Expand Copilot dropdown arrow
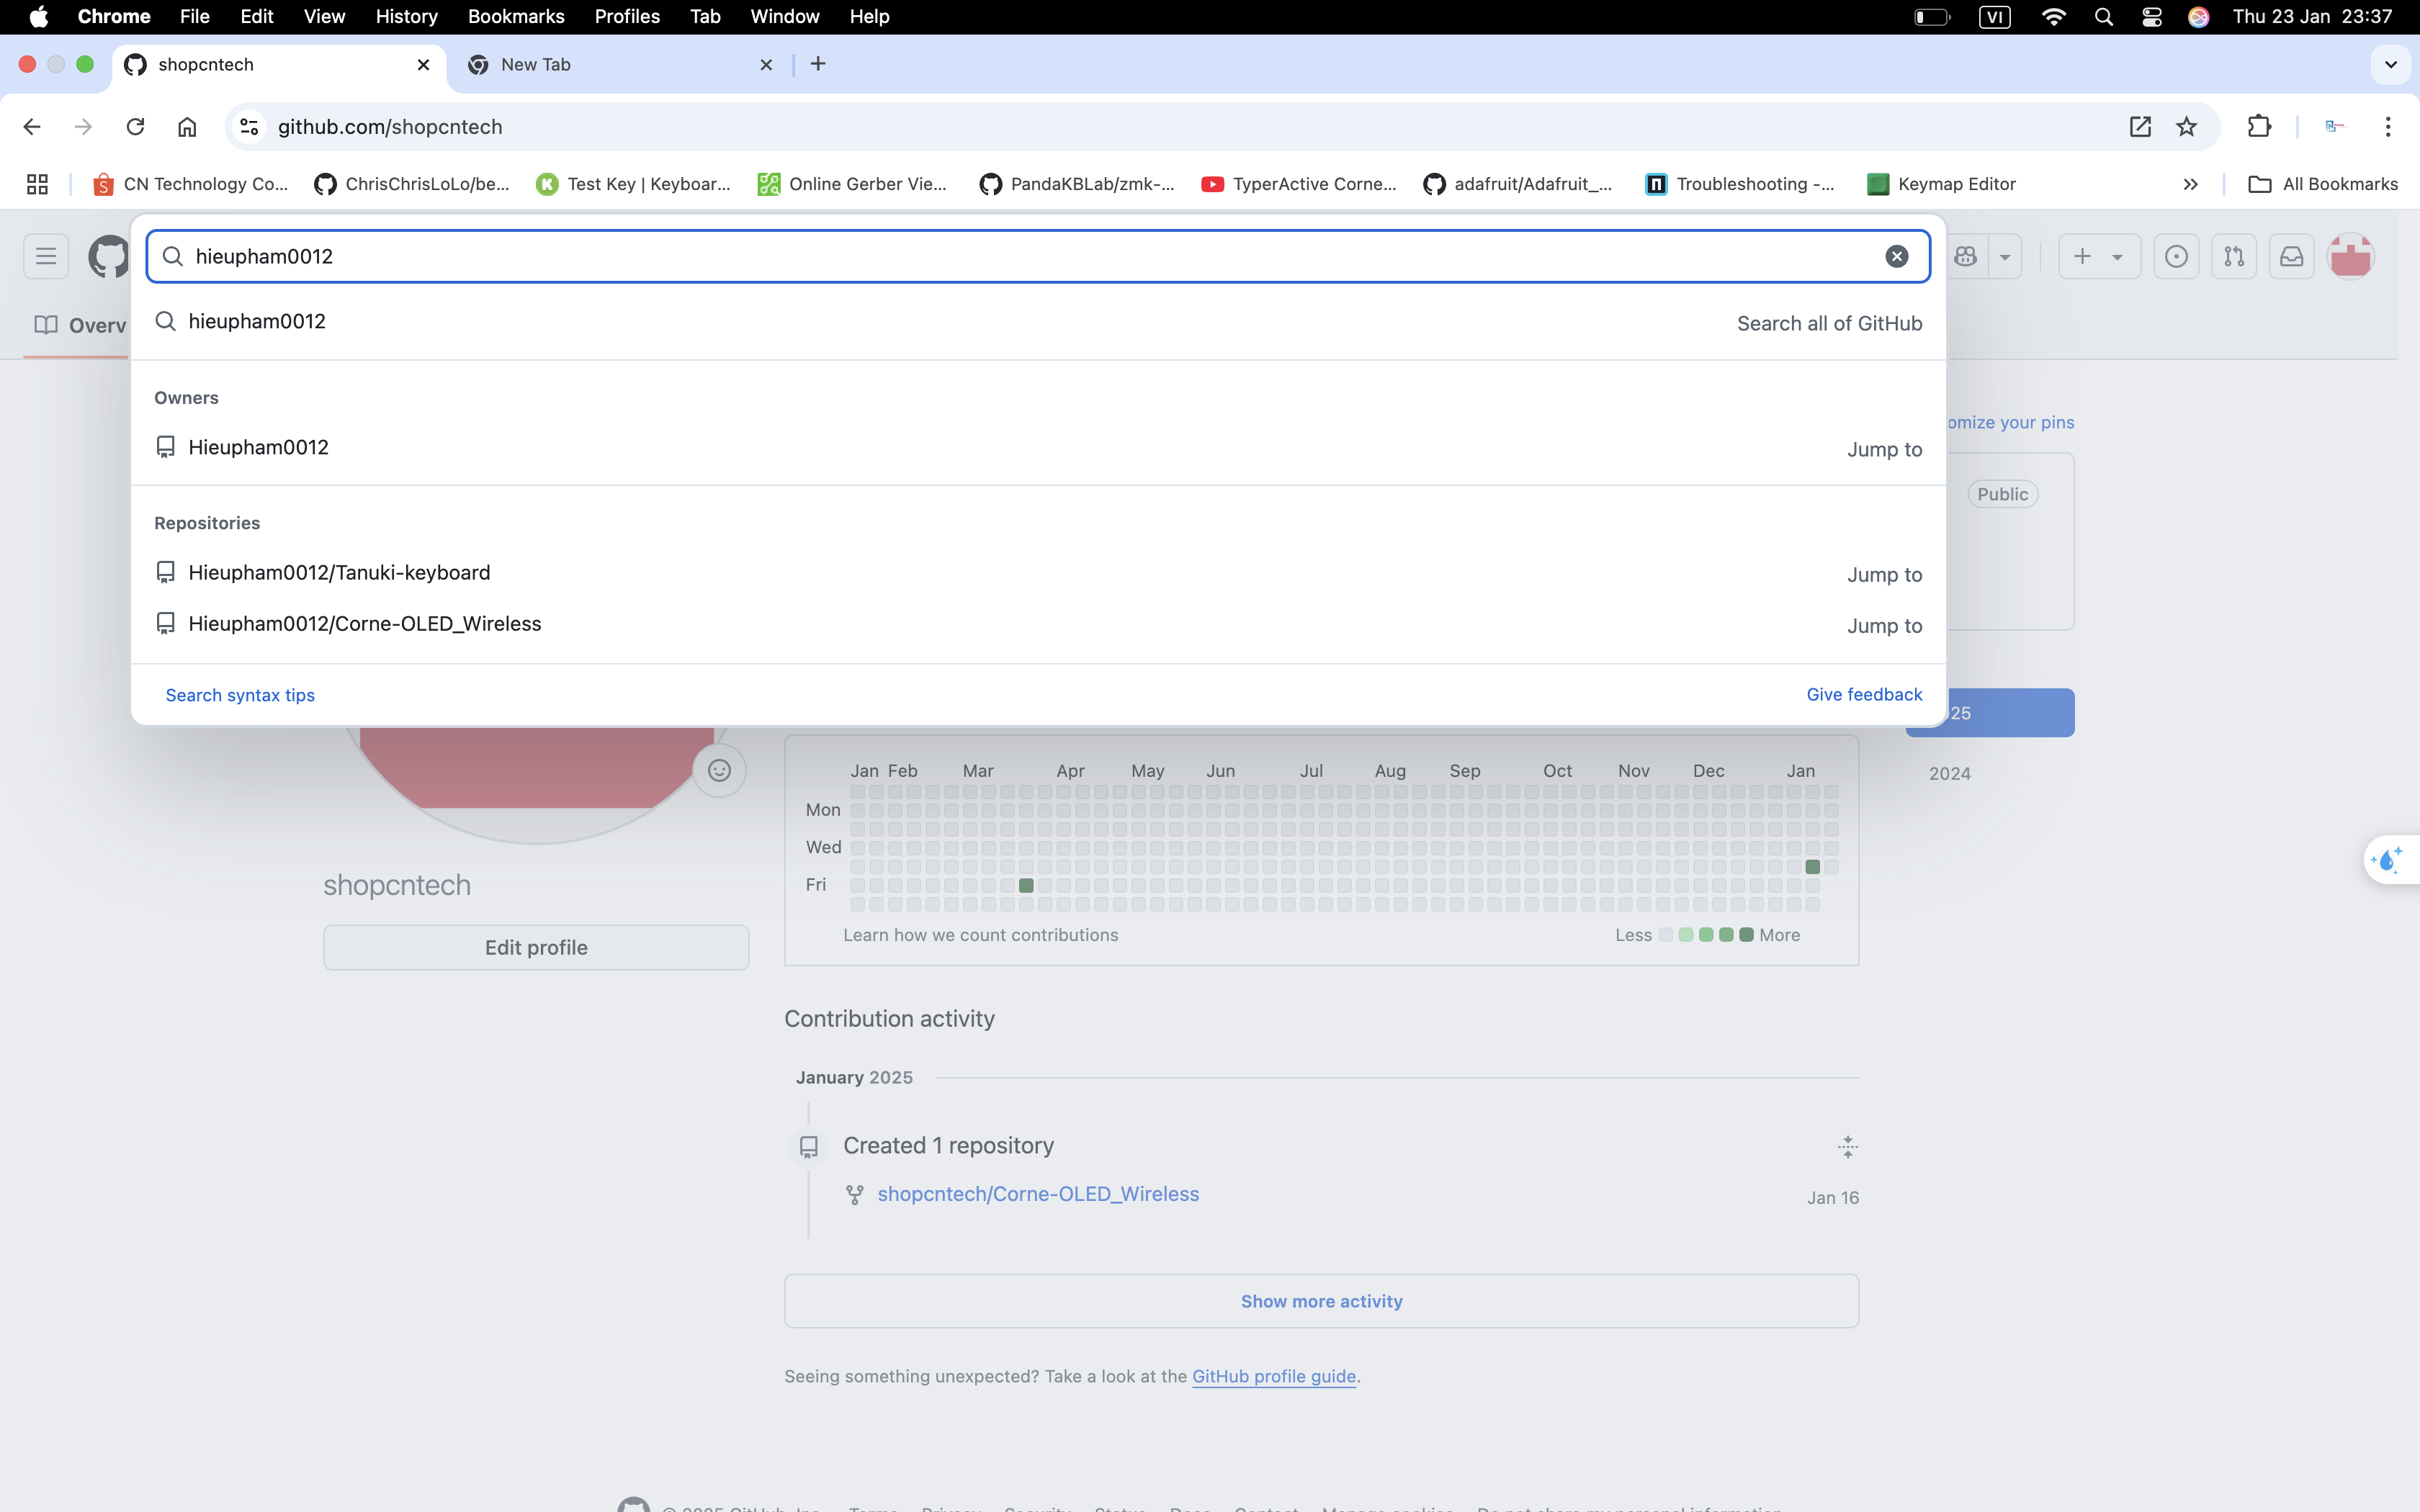The height and width of the screenshot is (1512, 2420). coord(2005,257)
